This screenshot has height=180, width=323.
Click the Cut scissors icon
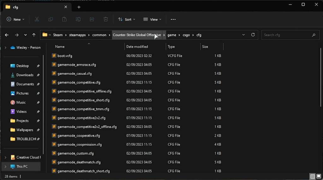click(x=37, y=19)
